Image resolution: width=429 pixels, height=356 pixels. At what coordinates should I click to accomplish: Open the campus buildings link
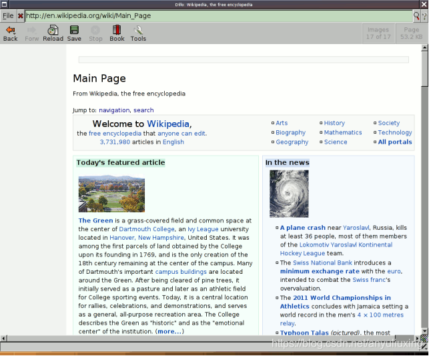click(181, 272)
